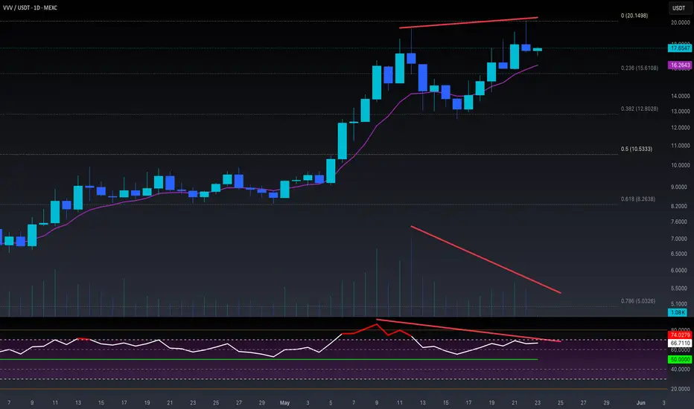Select the 0.618 (8.2638) Fibonacci label
The width and height of the screenshot is (694, 409).
tap(638, 199)
